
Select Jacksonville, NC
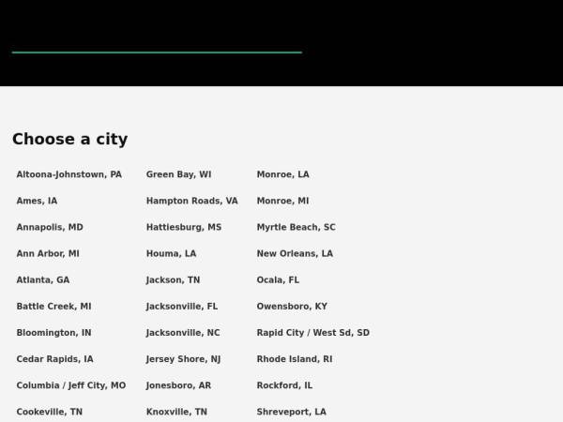(183, 333)
